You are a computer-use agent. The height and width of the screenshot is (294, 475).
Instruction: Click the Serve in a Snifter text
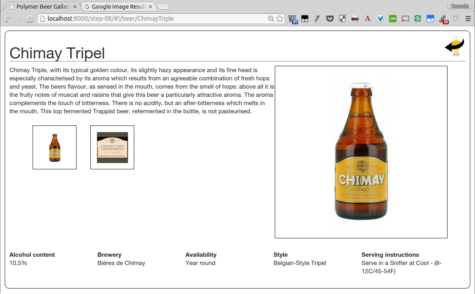(x=402, y=267)
